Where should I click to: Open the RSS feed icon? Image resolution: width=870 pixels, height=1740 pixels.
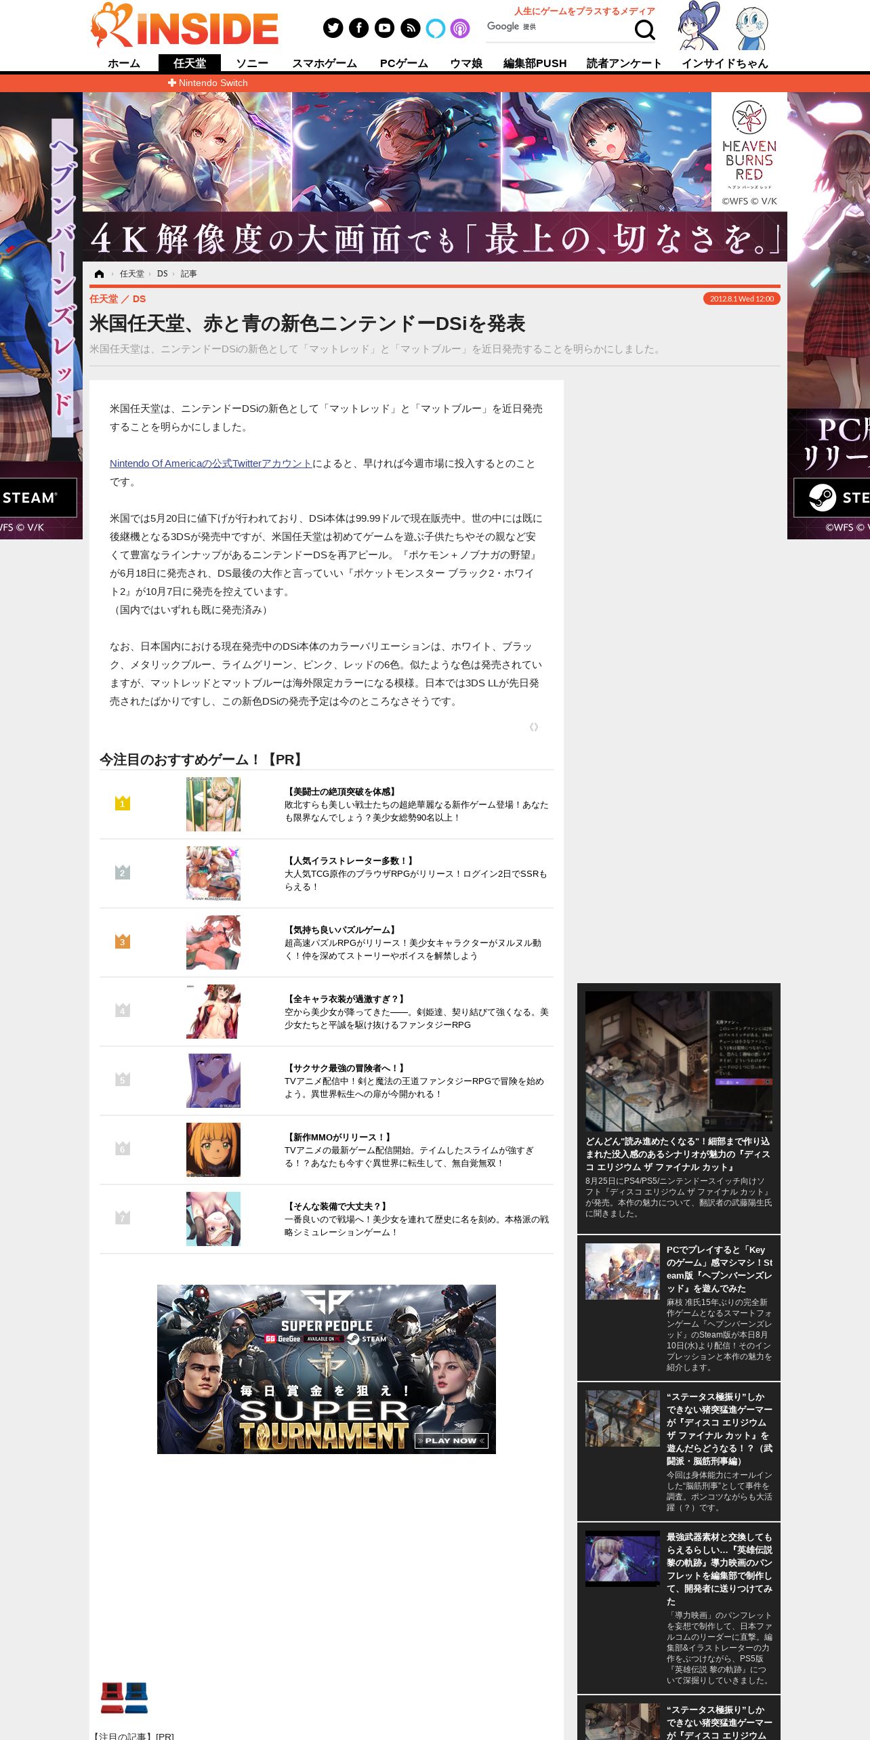click(410, 28)
